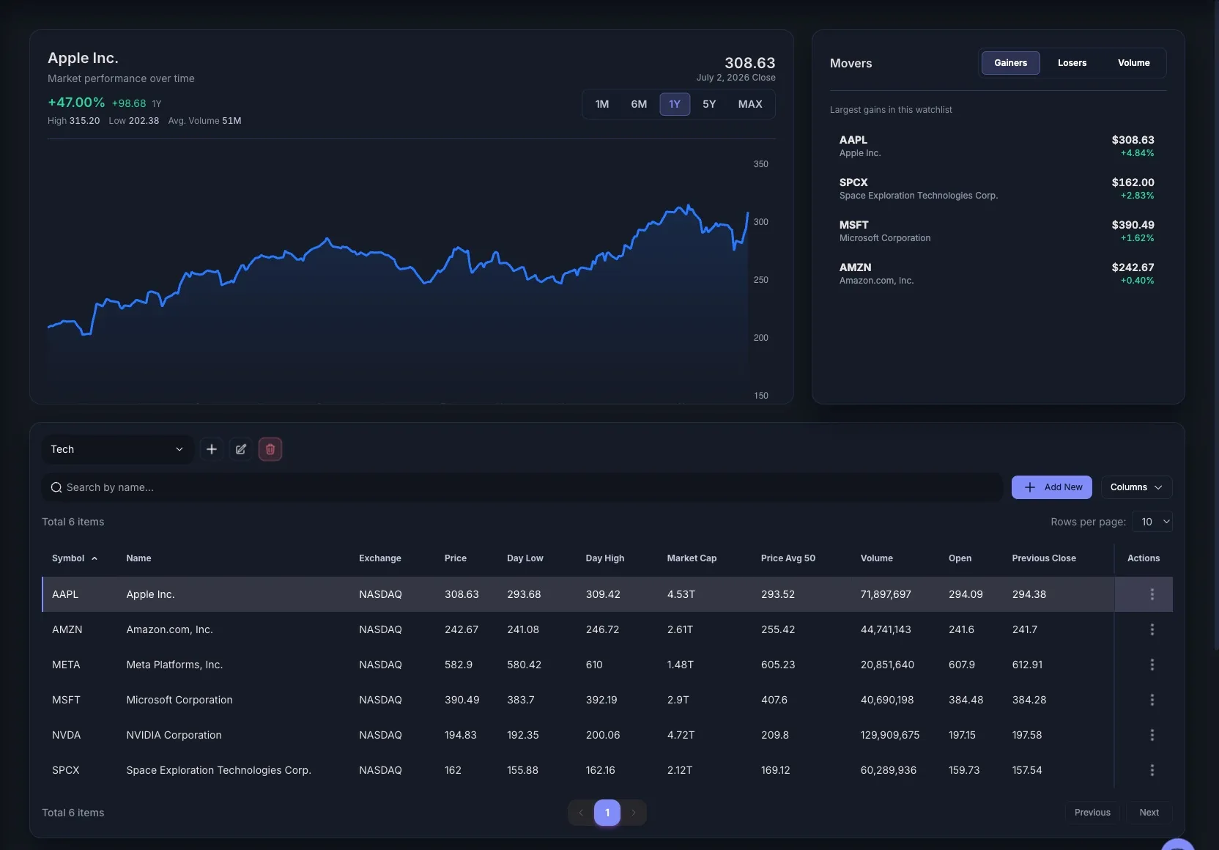Open actions menu for NVDA row
This screenshot has height=850, width=1219.
coord(1152,735)
